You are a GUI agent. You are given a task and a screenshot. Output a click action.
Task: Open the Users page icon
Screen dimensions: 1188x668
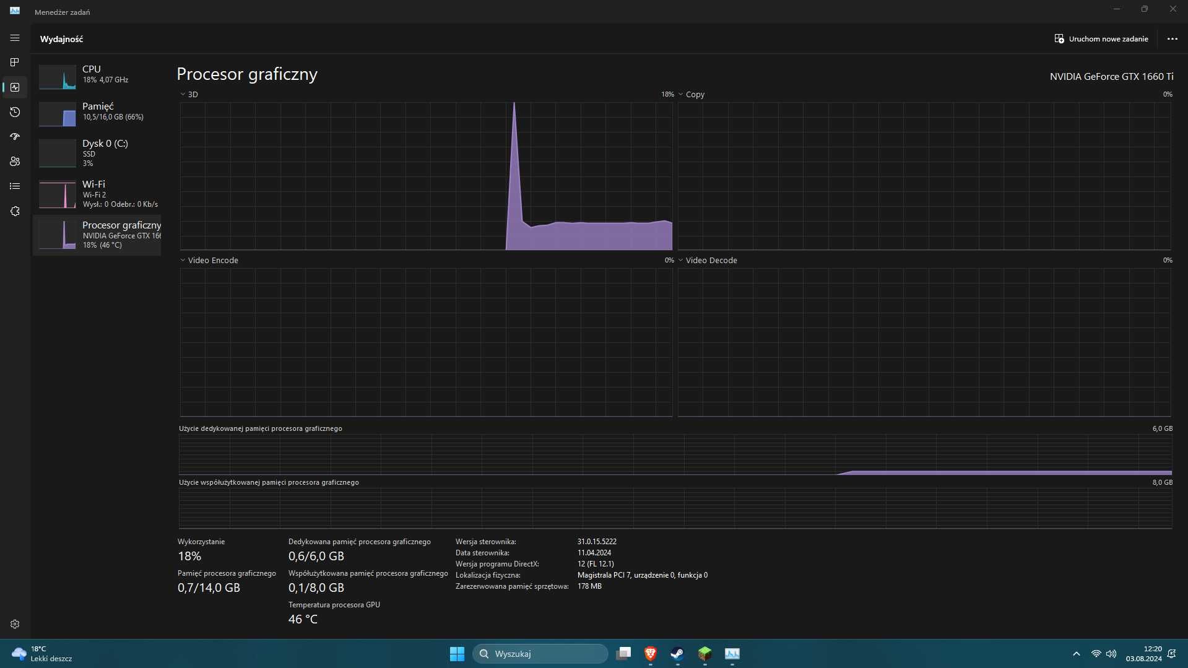[15, 162]
